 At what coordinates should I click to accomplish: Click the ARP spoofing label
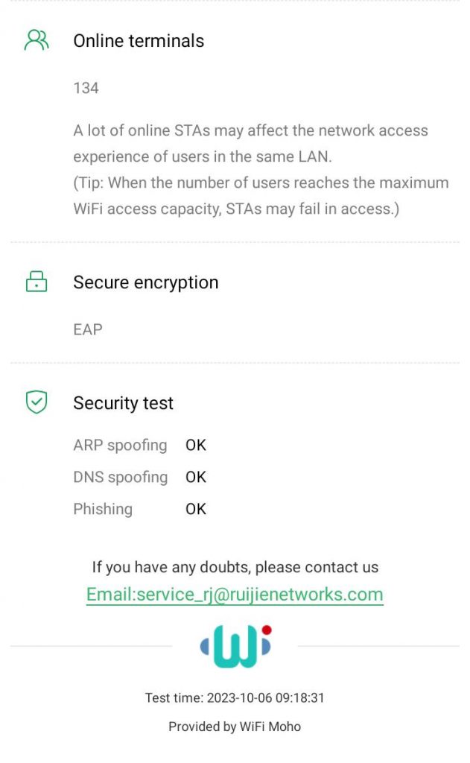coord(120,445)
